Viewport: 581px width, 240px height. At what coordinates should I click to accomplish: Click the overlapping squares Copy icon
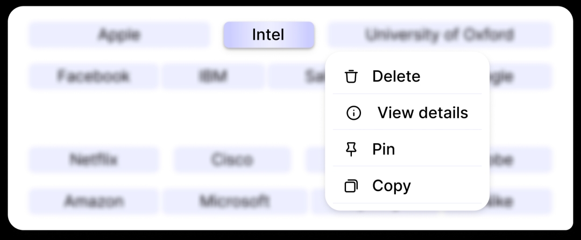pyautogui.click(x=351, y=186)
